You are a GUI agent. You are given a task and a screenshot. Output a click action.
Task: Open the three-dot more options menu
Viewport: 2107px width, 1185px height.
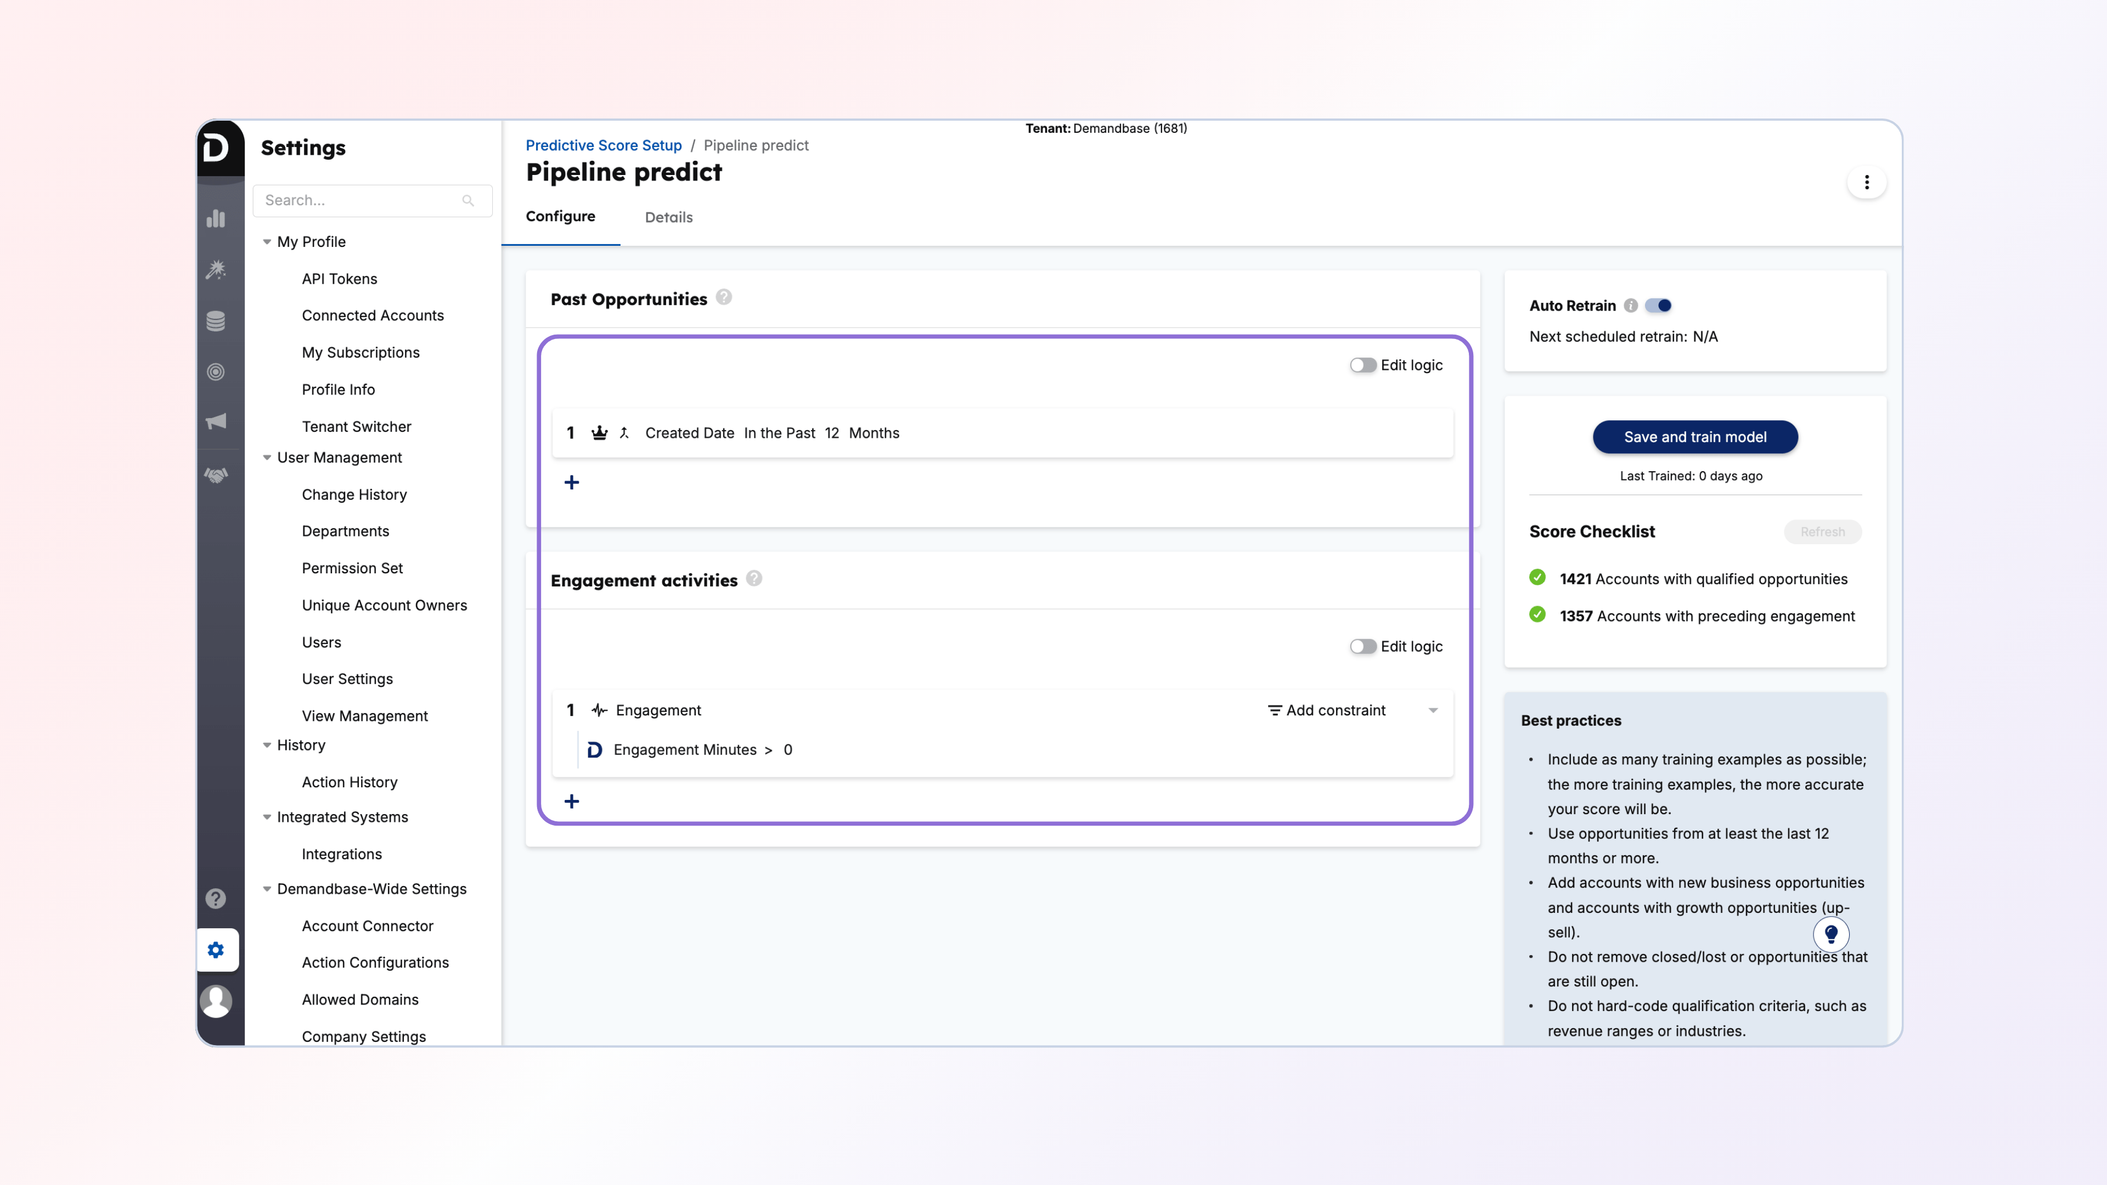1867,182
